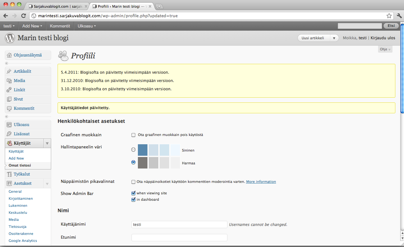Click the Media sidebar icon
Screen dimensions: 404x247
point(9,81)
